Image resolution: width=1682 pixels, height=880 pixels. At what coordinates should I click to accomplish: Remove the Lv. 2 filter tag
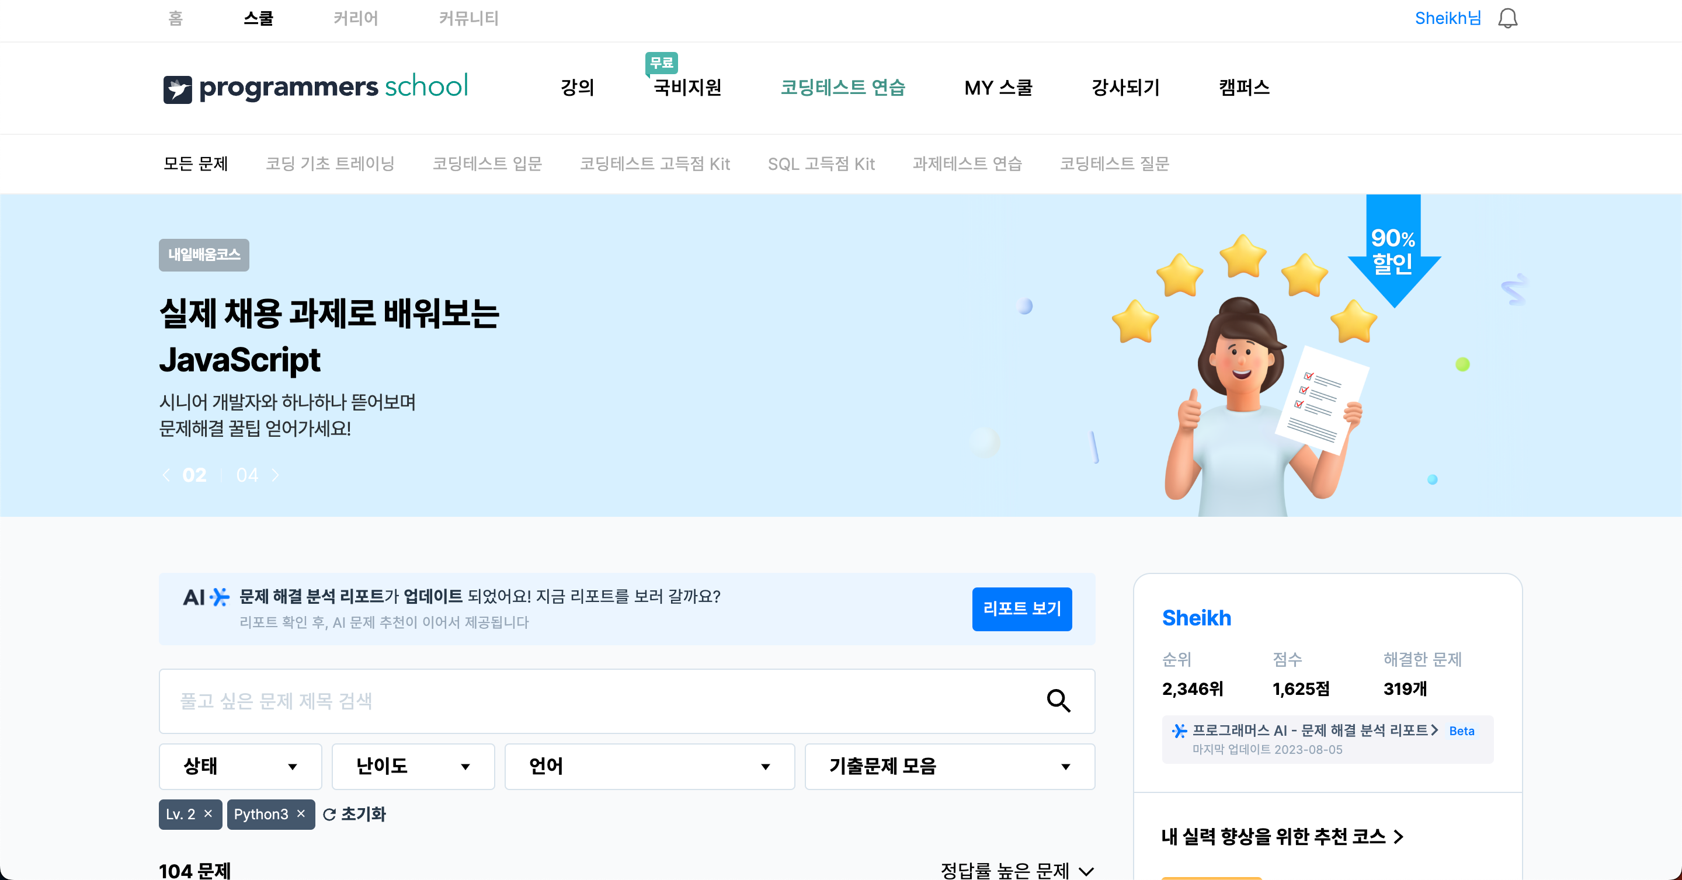coord(208,813)
